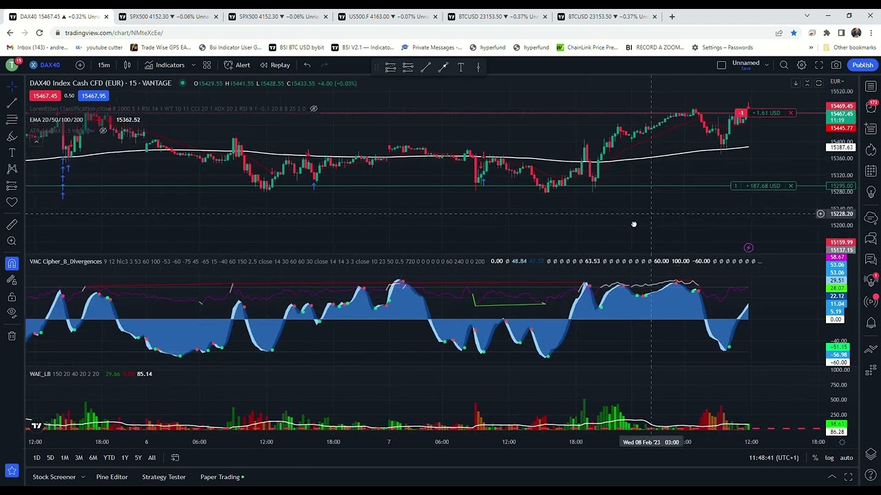This screenshot has height=495, width=881.
Task: Select the ruler measure tool
Action: click(12, 224)
